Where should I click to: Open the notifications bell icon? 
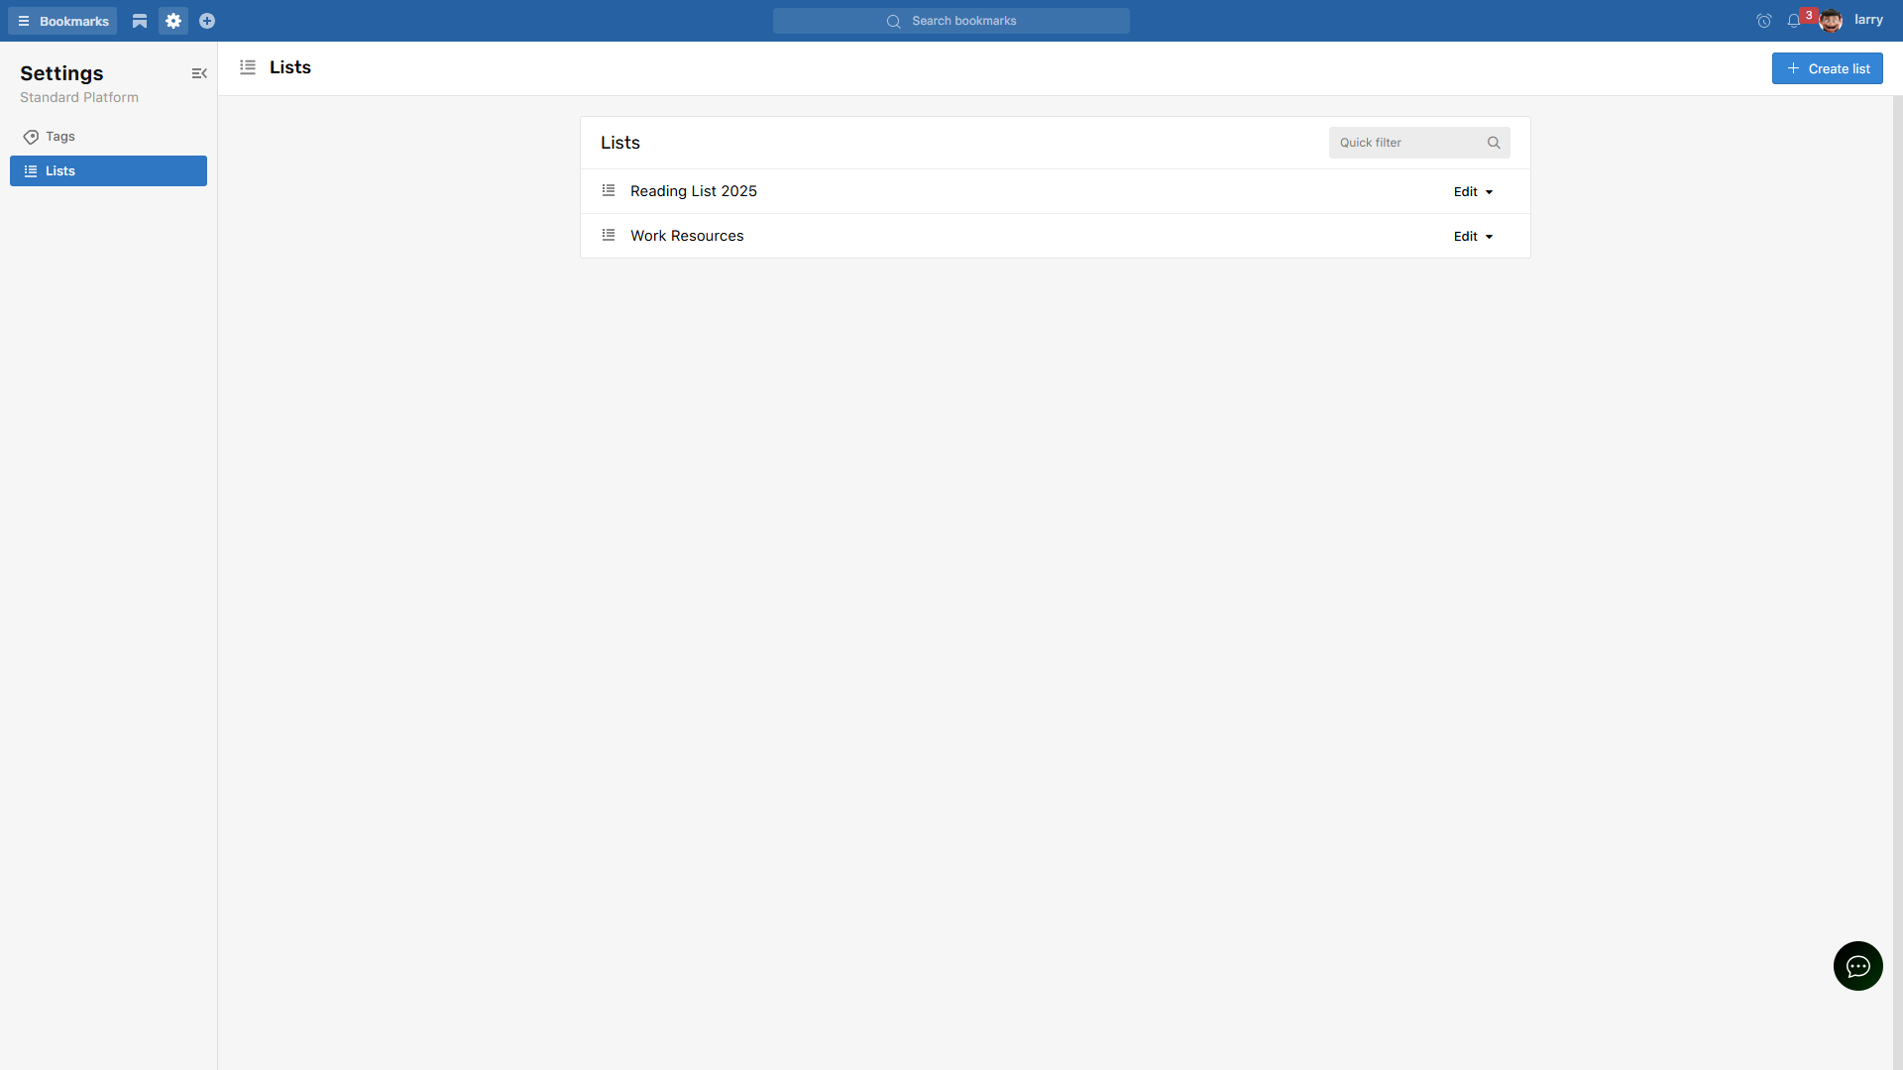(x=1794, y=21)
